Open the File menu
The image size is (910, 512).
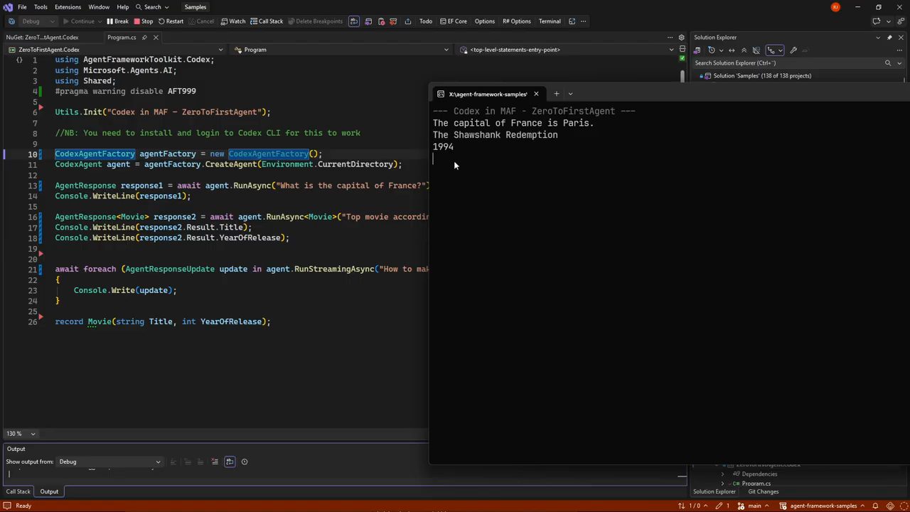coord(22,7)
